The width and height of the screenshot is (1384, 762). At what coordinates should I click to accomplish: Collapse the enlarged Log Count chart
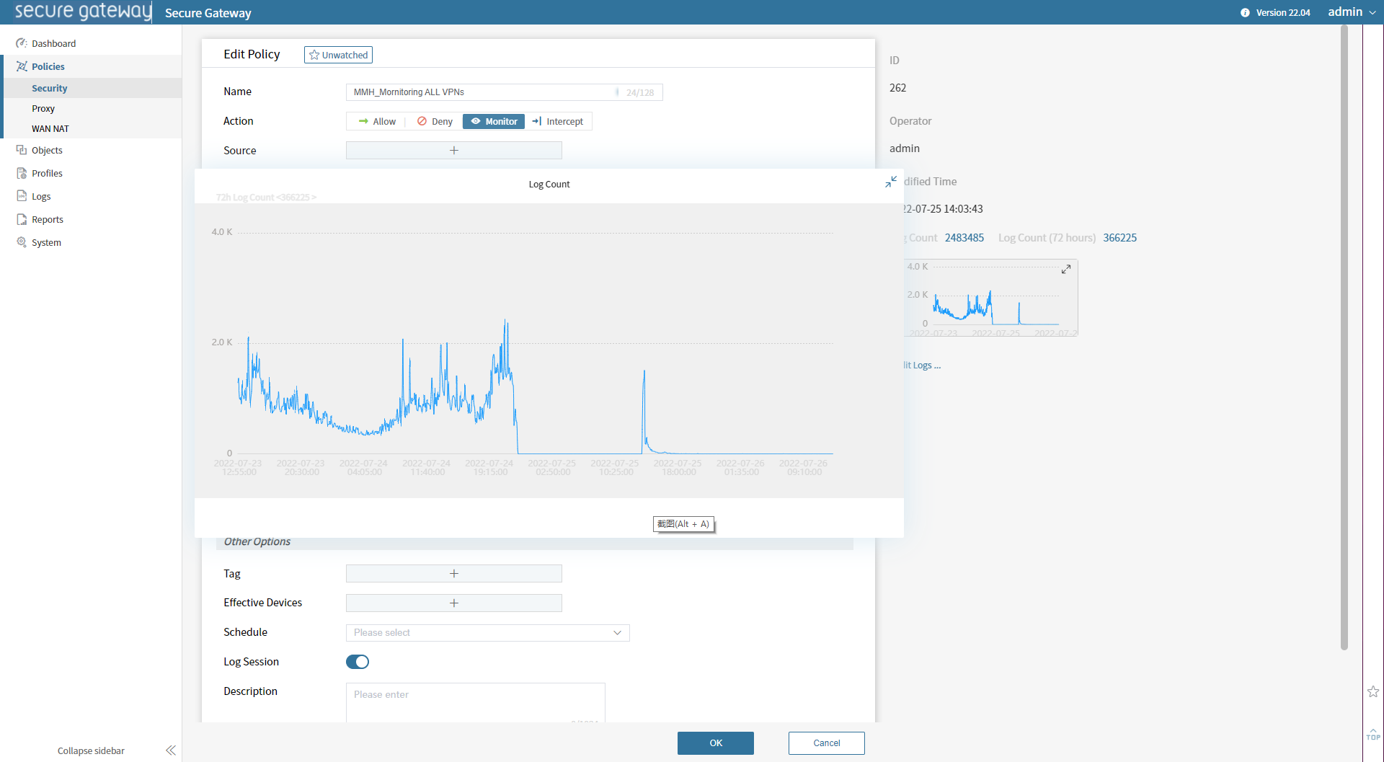891,182
